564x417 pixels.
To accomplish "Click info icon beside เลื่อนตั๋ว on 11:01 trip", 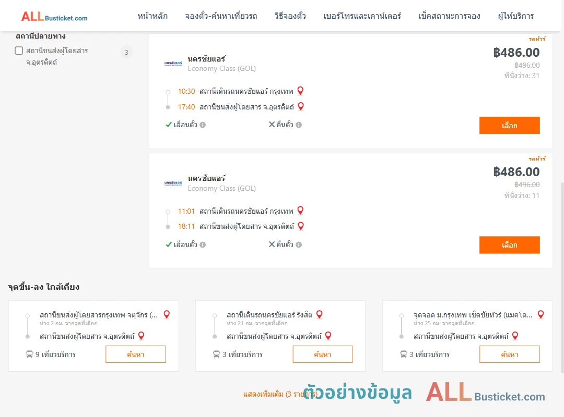I will point(203,244).
